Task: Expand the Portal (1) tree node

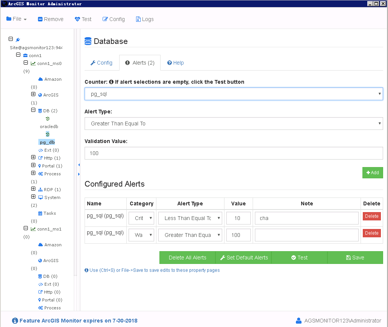Action: pos(33,165)
